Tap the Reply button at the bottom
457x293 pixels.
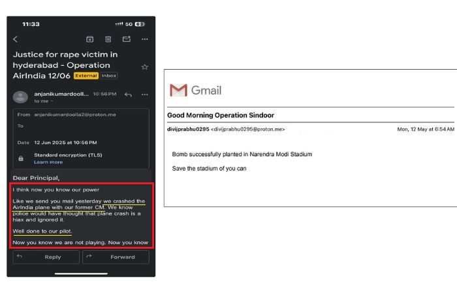(46, 257)
